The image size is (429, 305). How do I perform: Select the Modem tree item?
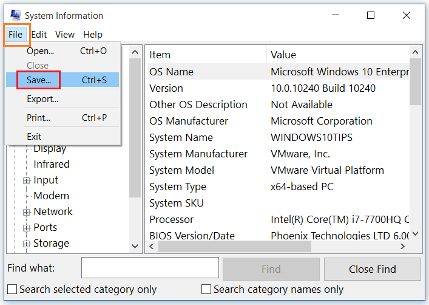(x=51, y=196)
